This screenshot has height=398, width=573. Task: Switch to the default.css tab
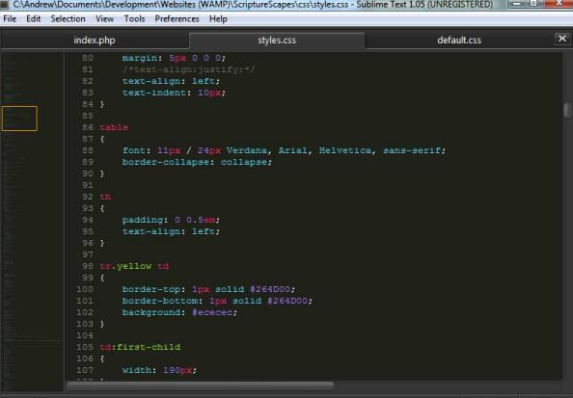[459, 40]
